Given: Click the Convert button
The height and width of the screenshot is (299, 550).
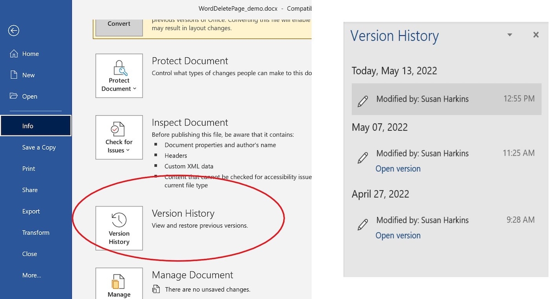Looking at the screenshot, I should tap(118, 23).
